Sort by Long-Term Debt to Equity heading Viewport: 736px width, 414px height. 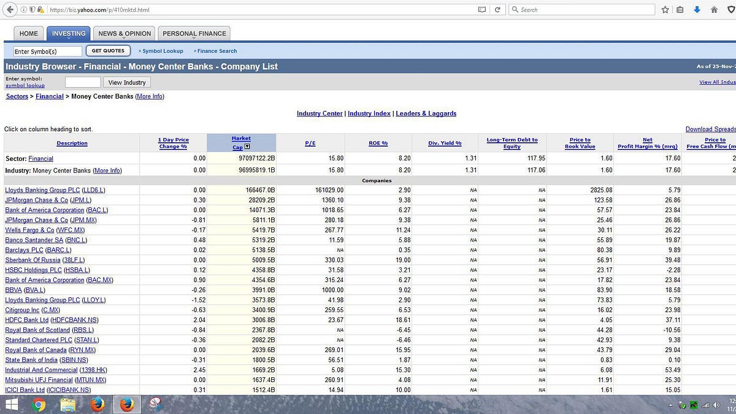pyautogui.click(x=512, y=143)
